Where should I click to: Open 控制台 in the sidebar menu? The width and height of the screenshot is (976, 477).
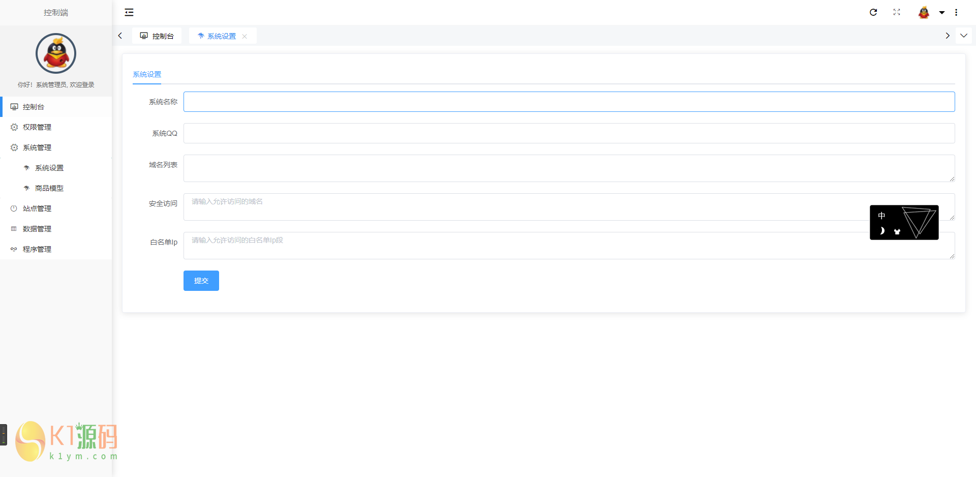click(x=56, y=107)
